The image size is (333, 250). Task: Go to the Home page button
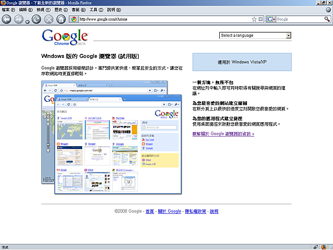coord(61,19)
